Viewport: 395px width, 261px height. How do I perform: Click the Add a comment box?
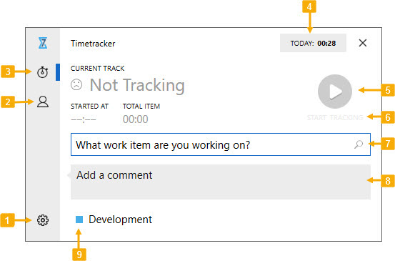point(221,182)
